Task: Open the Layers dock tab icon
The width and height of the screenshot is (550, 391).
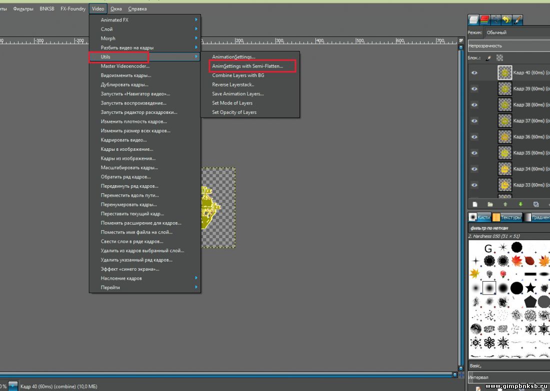Action: pyautogui.click(x=473, y=20)
